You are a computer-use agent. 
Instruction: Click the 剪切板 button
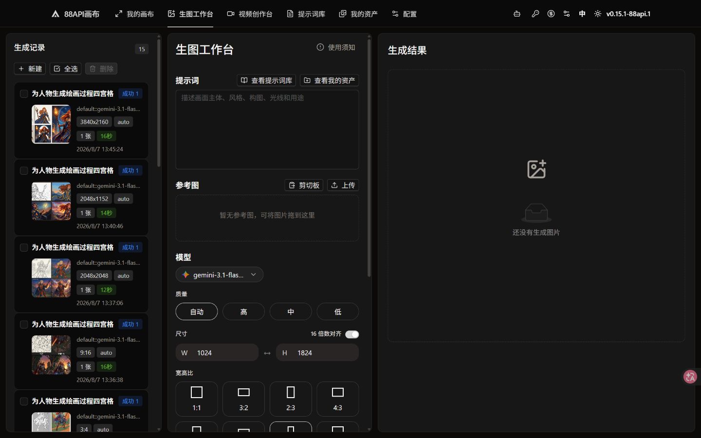click(x=304, y=185)
